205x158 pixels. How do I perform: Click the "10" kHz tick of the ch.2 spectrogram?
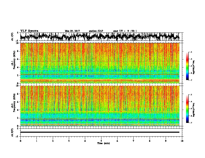[18, 86]
